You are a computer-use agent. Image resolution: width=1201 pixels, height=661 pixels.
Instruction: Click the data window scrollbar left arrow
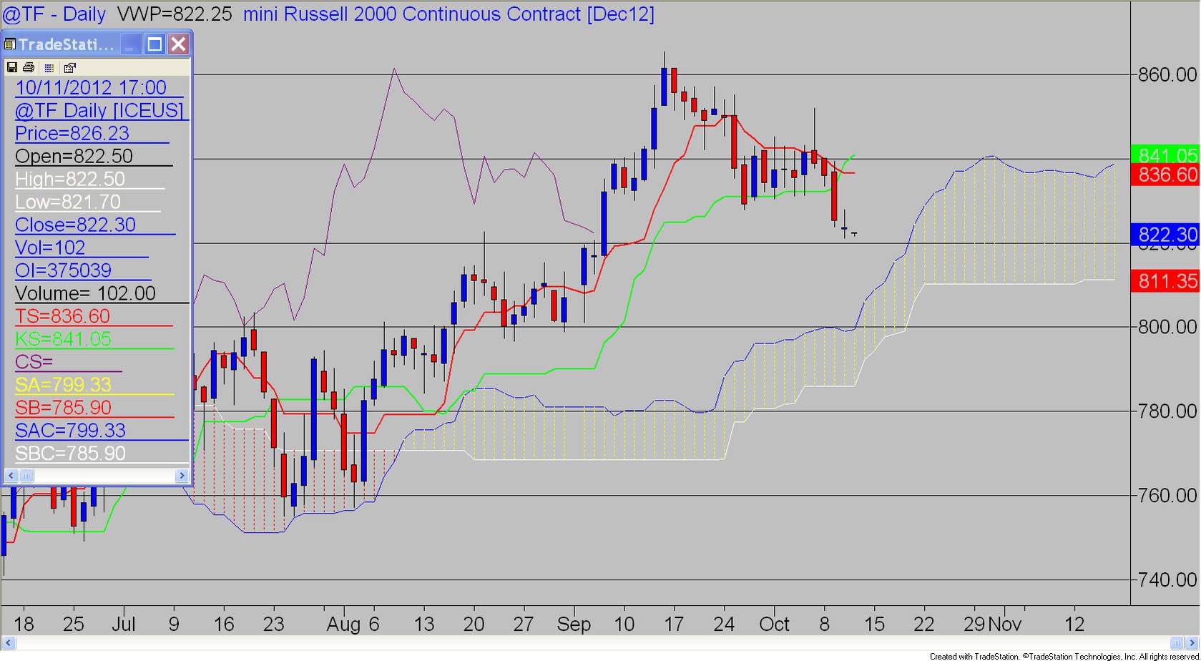pyautogui.click(x=10, y=475)
